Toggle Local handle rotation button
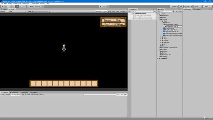213x120 pixels. pyautogui.click(x=37, y=6)
